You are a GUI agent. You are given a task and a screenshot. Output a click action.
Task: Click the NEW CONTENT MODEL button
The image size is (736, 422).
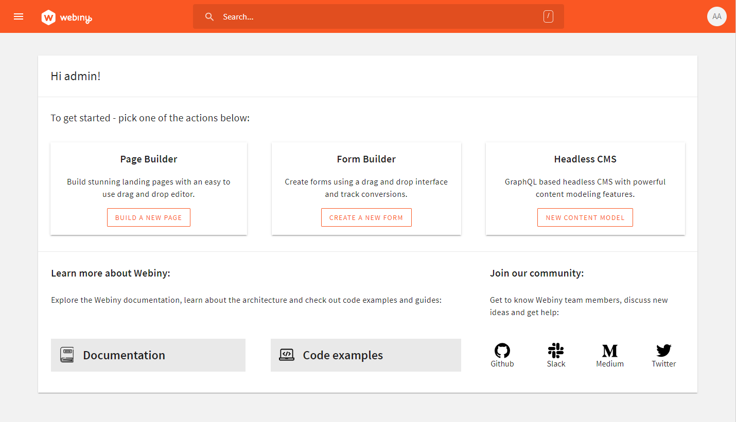[x=585, y=217]
